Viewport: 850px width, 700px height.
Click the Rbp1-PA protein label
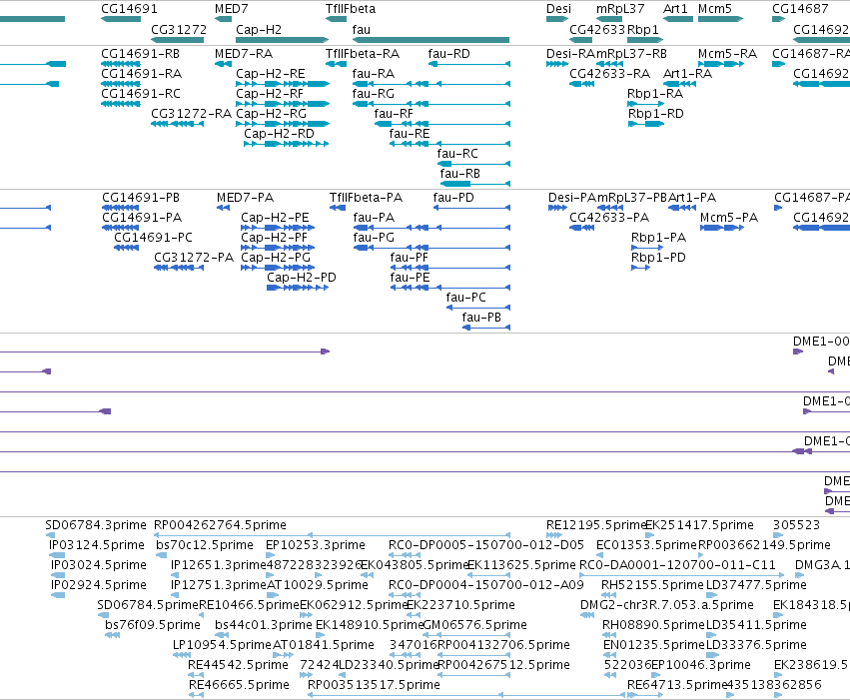pos(658,238)
